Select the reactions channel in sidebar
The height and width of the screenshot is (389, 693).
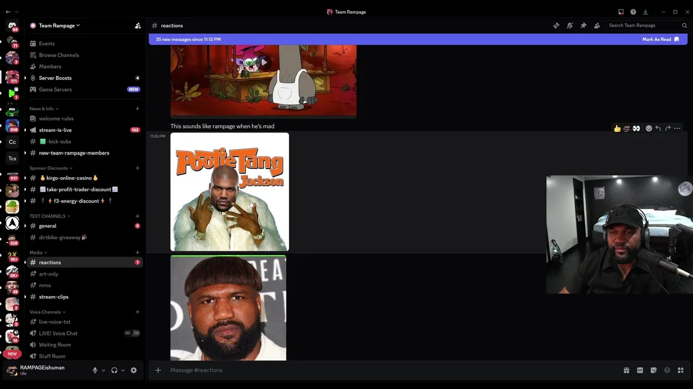click(x=84, y=263)
